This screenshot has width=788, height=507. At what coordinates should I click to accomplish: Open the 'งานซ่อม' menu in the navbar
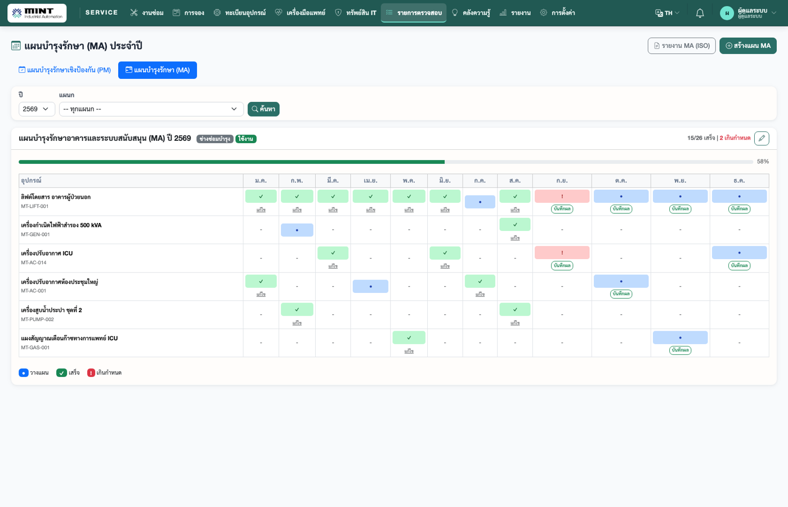[x=147, y=13]
